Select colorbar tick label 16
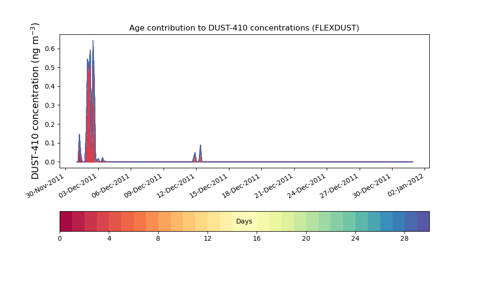Image resolution: width=477 pixels, height=286 pixels. click(x=257, y=238)
